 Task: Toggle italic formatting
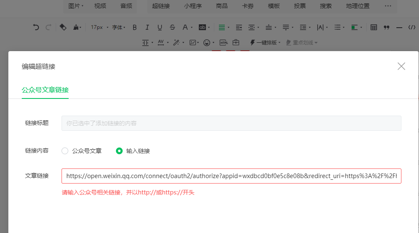click(x=147, y=27)
